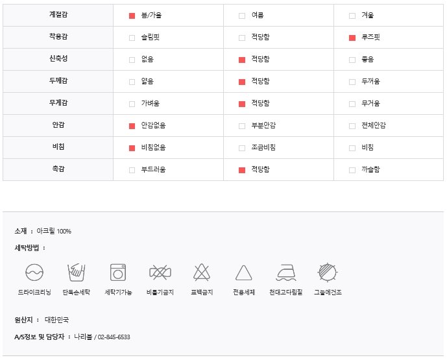Click the phone number 02-845-6533
The image size is (447, 360).
[114, 337]
